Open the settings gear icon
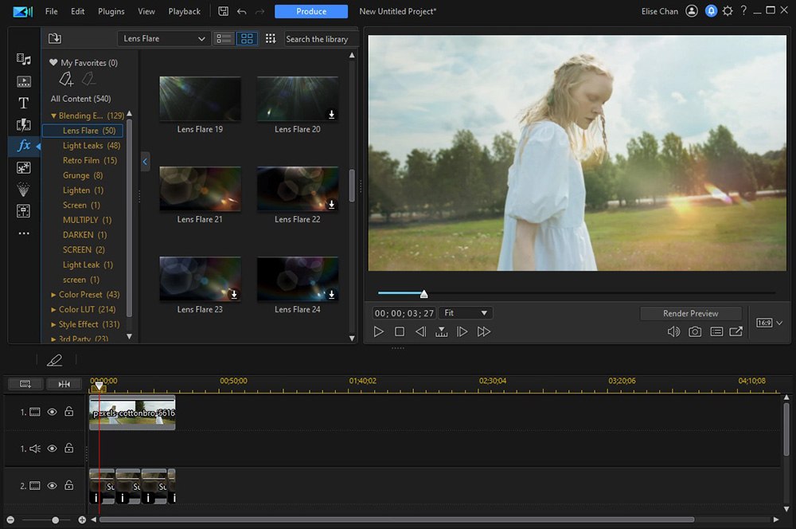This screenshot has height=529, width=796. (x=727, y=11)
